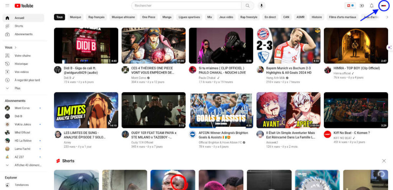Open HD La Relève subscription
The image size is (393, 190).
23,141
